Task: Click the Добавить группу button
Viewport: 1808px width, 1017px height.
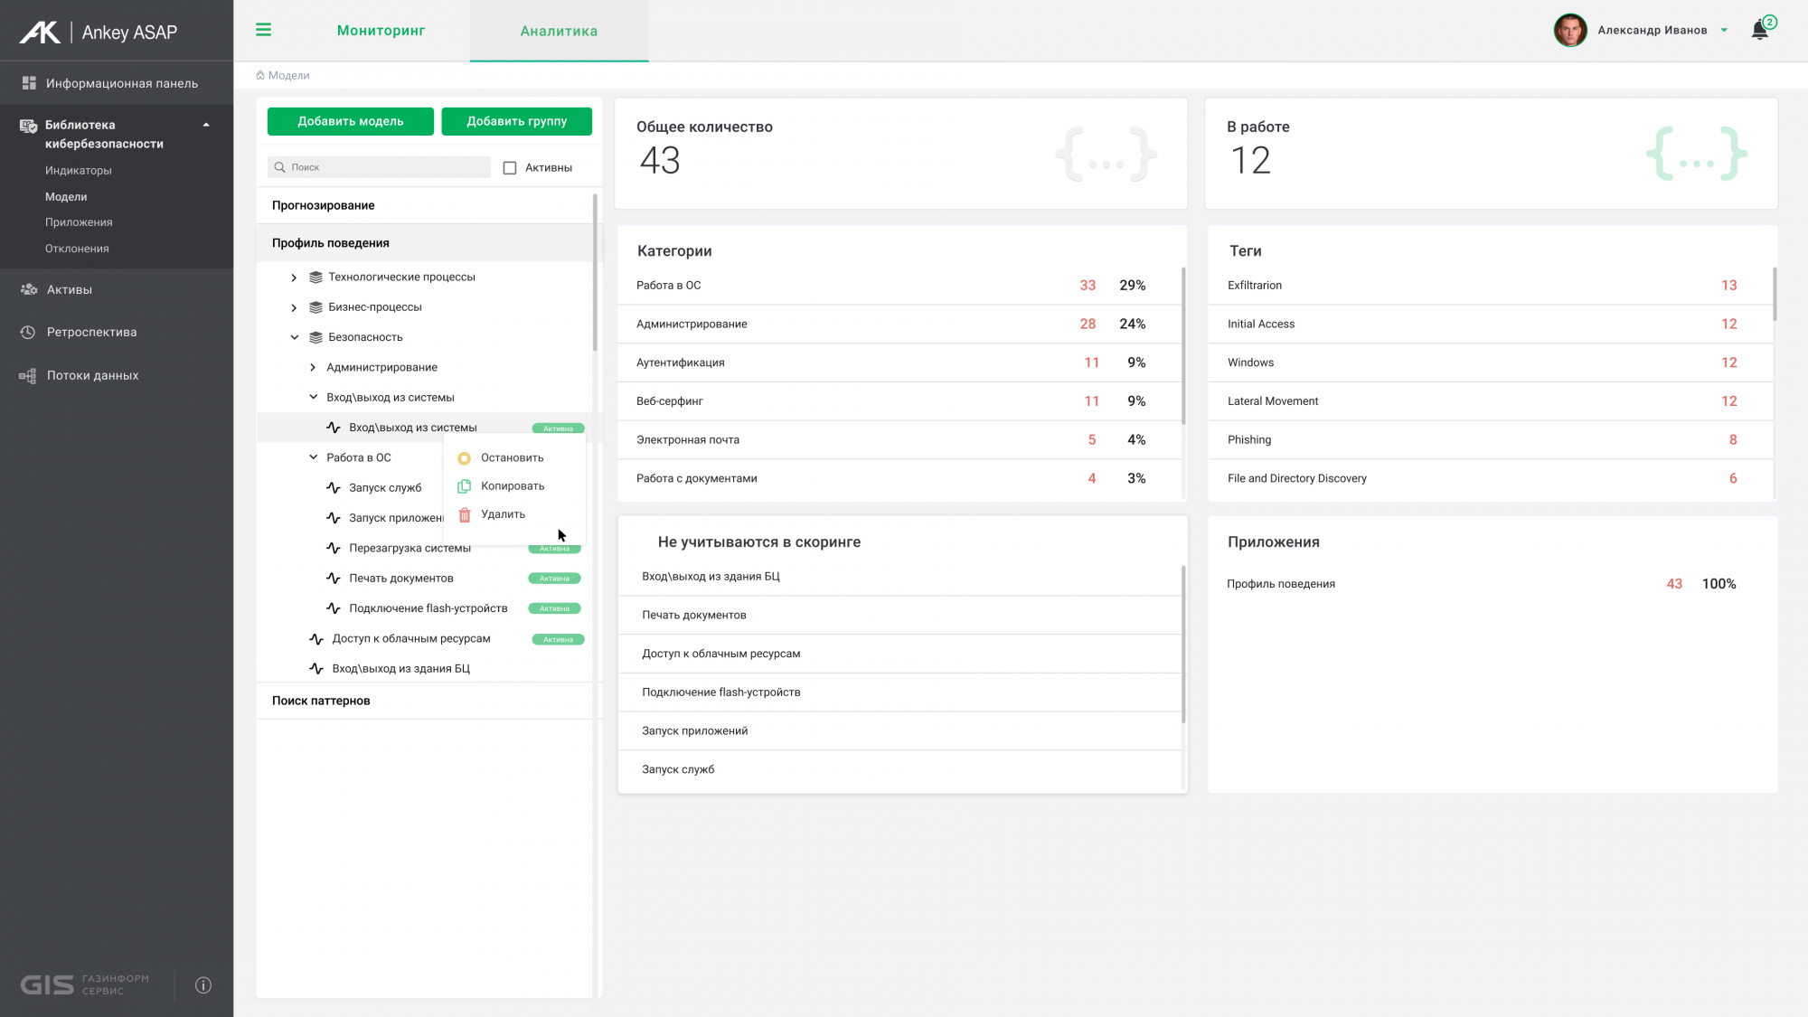Action: 516,121
